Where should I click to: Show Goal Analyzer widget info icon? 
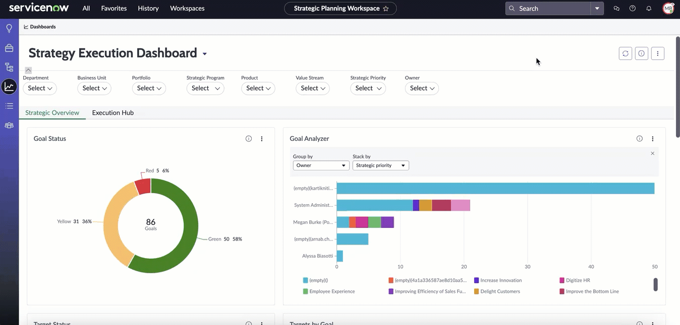[x=640, y=139]
